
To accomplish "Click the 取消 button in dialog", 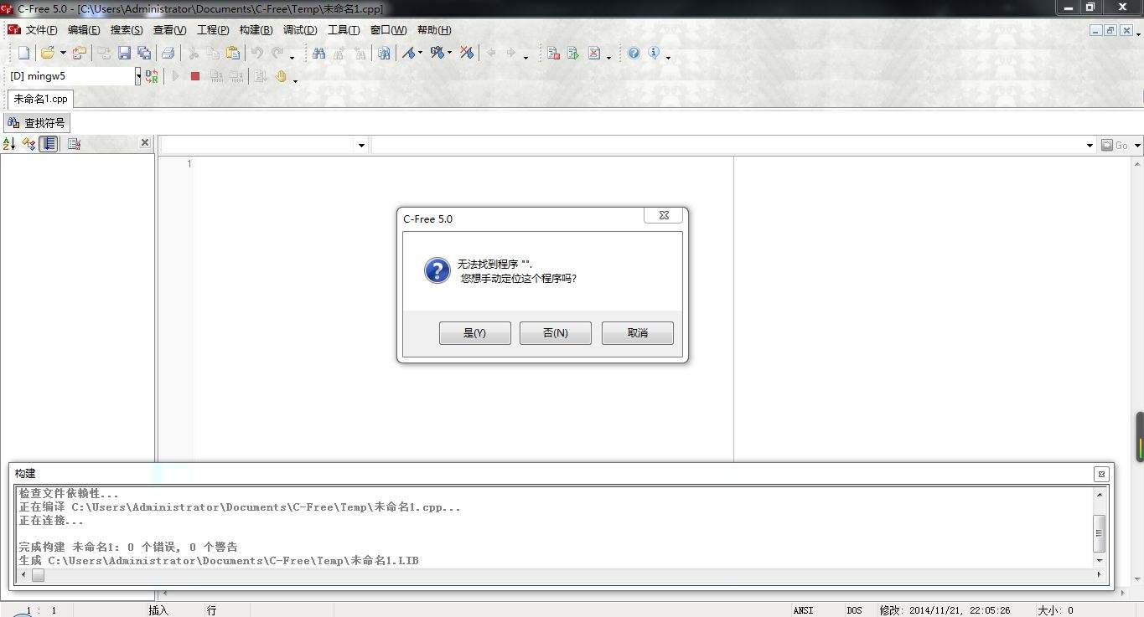I will 637,333.
